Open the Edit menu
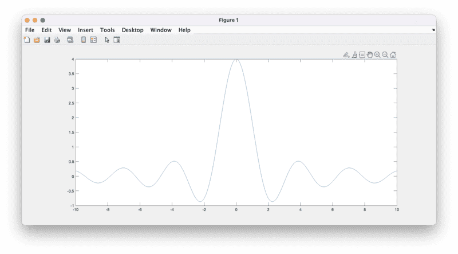This screenshot has height=254, width=458. pyautogui.click(x=46, y=30)
